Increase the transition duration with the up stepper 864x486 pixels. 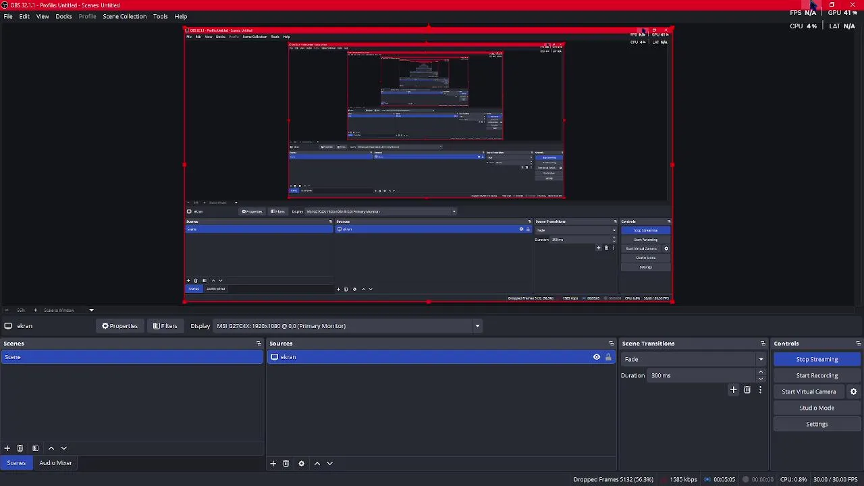[x=761, y=372]
